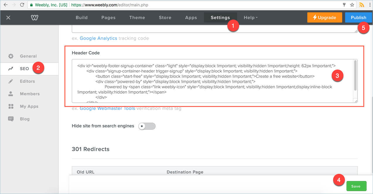The image size is (373, 194).
Task: Open the Chrome three-dot menu
Action: (370, 5)
